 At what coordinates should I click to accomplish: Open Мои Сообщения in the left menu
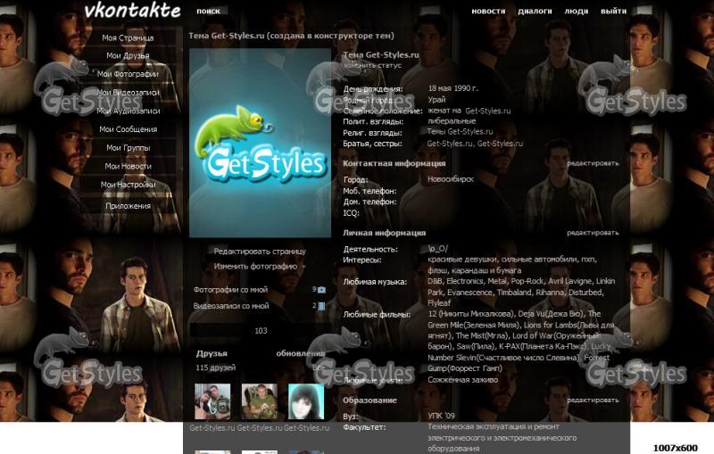click(128, 129)
